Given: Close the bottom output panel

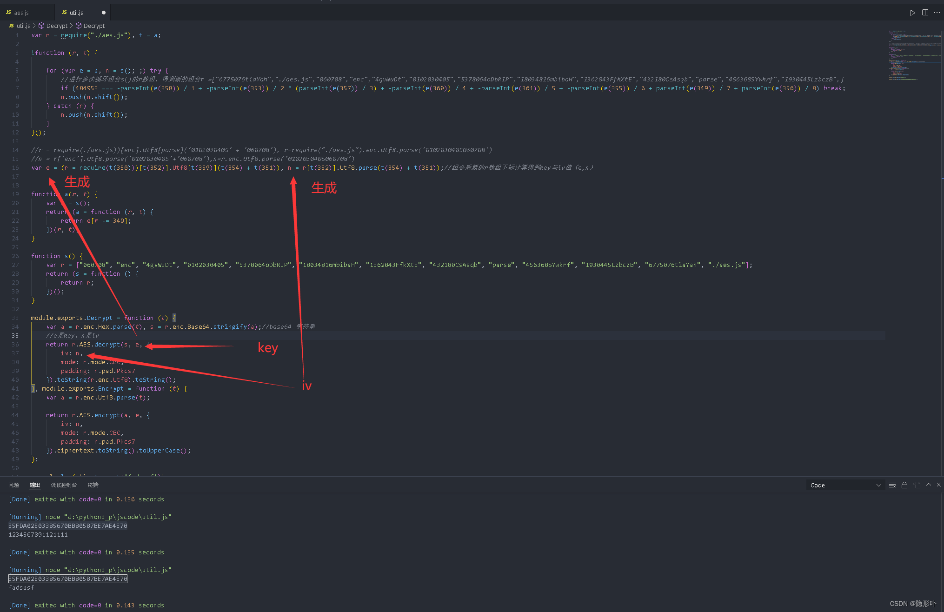Looking at the screenshot, I should click(939, 485).
